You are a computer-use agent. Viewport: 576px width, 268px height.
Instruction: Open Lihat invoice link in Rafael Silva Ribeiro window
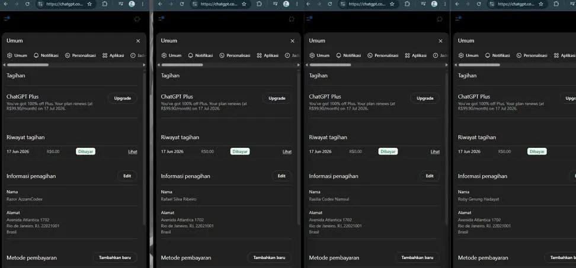pos(287,151)
